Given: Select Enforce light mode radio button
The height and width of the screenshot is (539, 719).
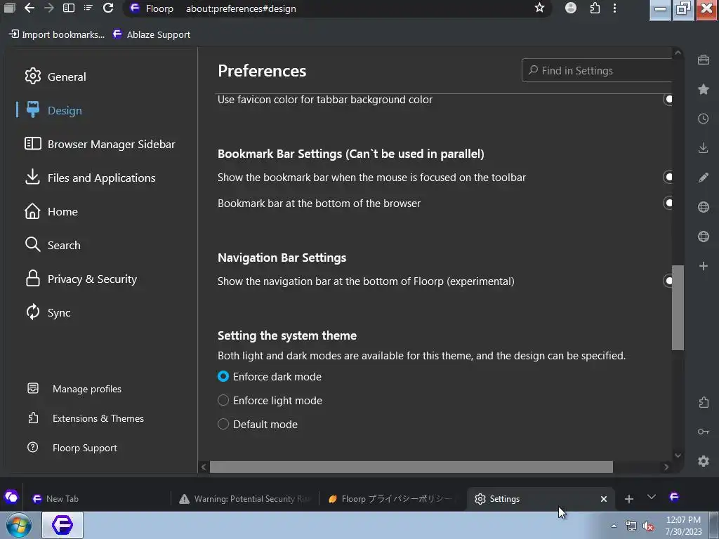Looking at the screenshot, I should (223, 400).
